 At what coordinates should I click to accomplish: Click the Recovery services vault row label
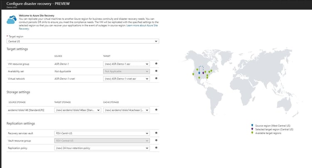click(x=20, y=133)
